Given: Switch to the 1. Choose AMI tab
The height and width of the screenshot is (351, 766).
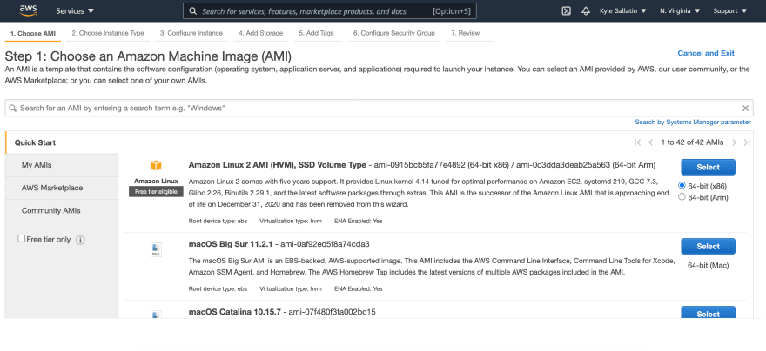Looking at the screenshot, I should pyautogui.click(x=33, y=34).
